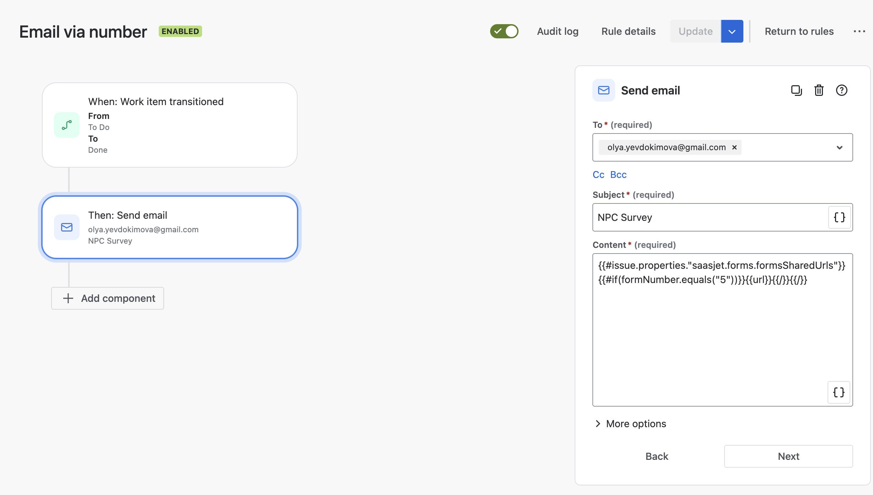Screen dimensions: 873x495
Task: Click the envelope icon in Then step
Action: coord(67,227)
